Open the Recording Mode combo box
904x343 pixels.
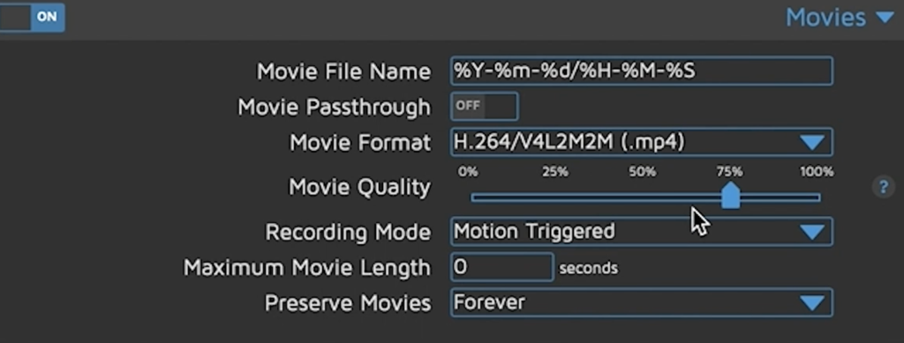point(641,231)
